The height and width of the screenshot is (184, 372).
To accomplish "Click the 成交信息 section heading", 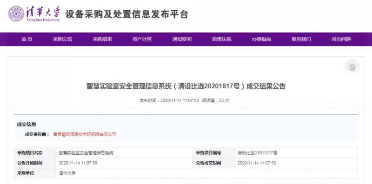I will click(x=27, y=125).
